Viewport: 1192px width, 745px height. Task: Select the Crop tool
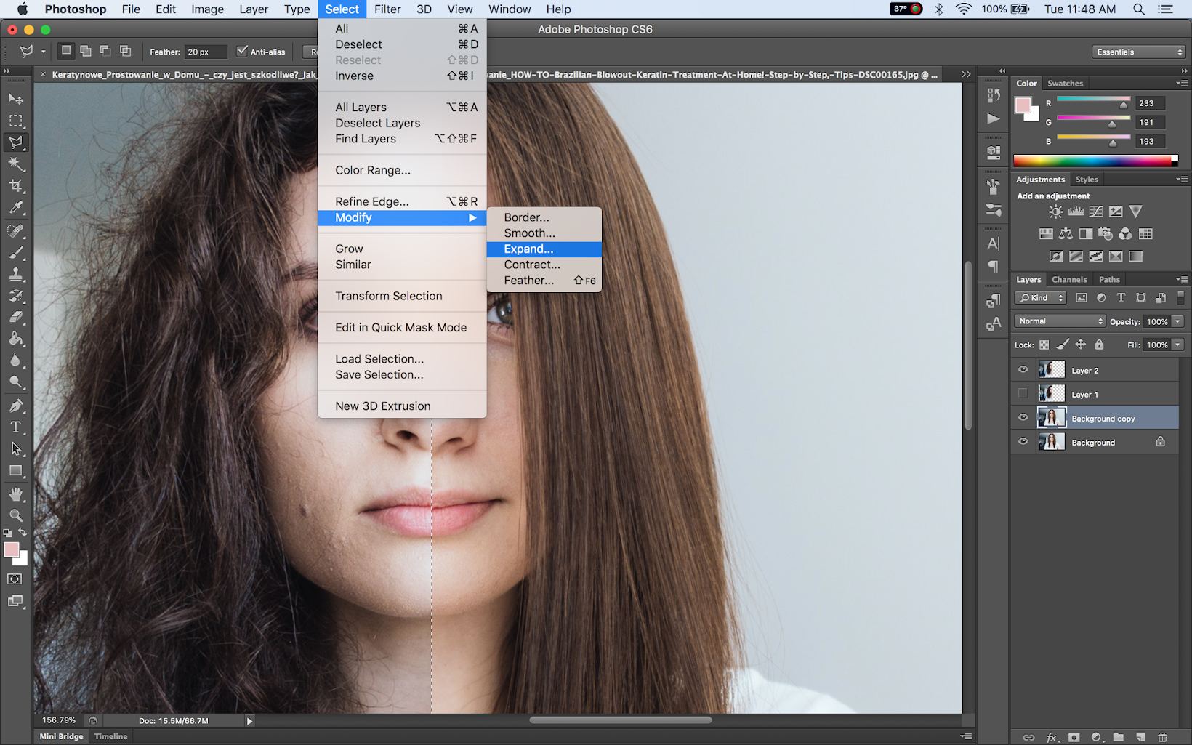16,186
